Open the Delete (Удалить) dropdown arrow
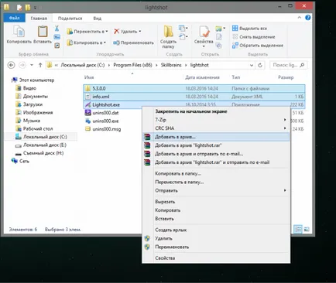 click(x=140, y=32)
